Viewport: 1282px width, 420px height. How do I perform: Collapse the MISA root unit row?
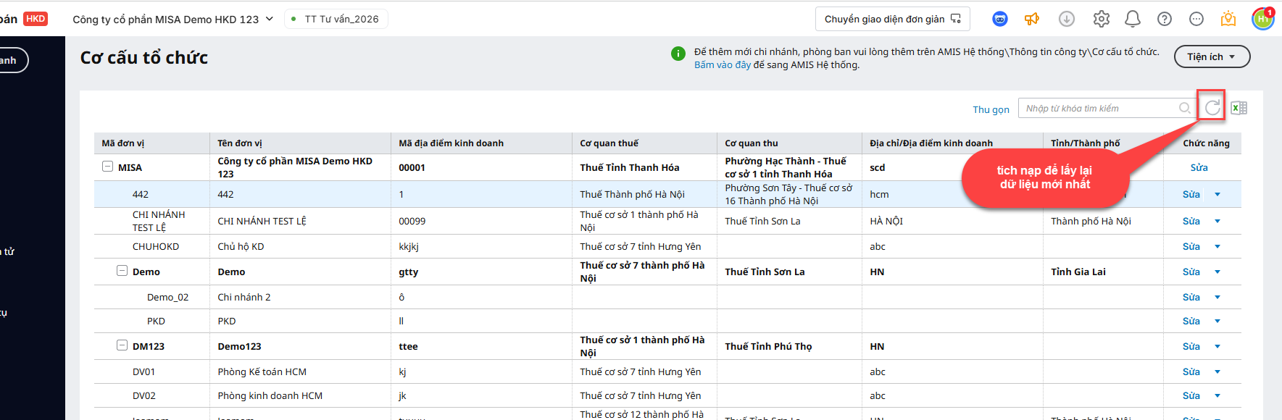tap(107, 167)
